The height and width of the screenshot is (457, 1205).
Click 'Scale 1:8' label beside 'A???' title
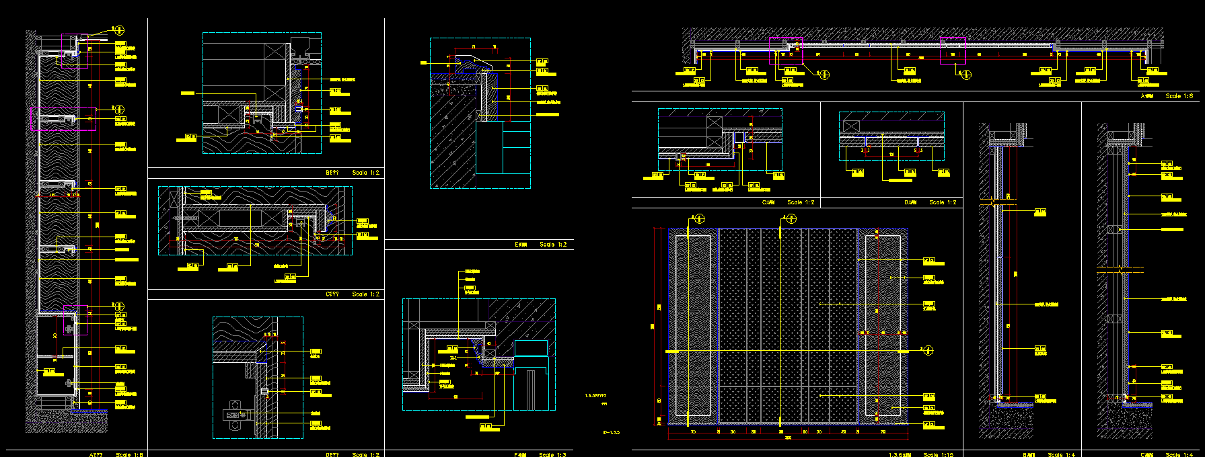coord(130,455)
